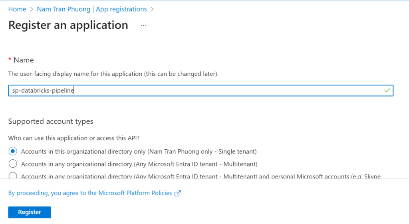Screen dimensions: 409x224
Task: Select the Single tenant radio button
Action: pyautogui.click(x=13, y=151)
